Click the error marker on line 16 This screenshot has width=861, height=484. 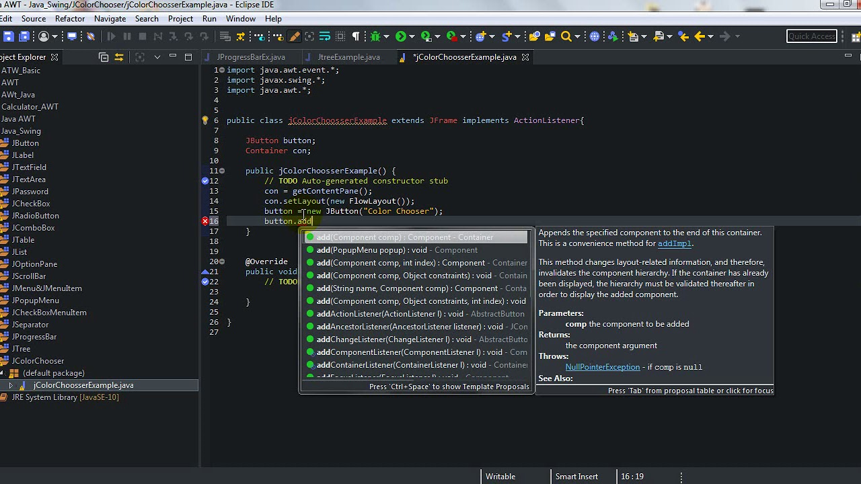tap(205, 221)
